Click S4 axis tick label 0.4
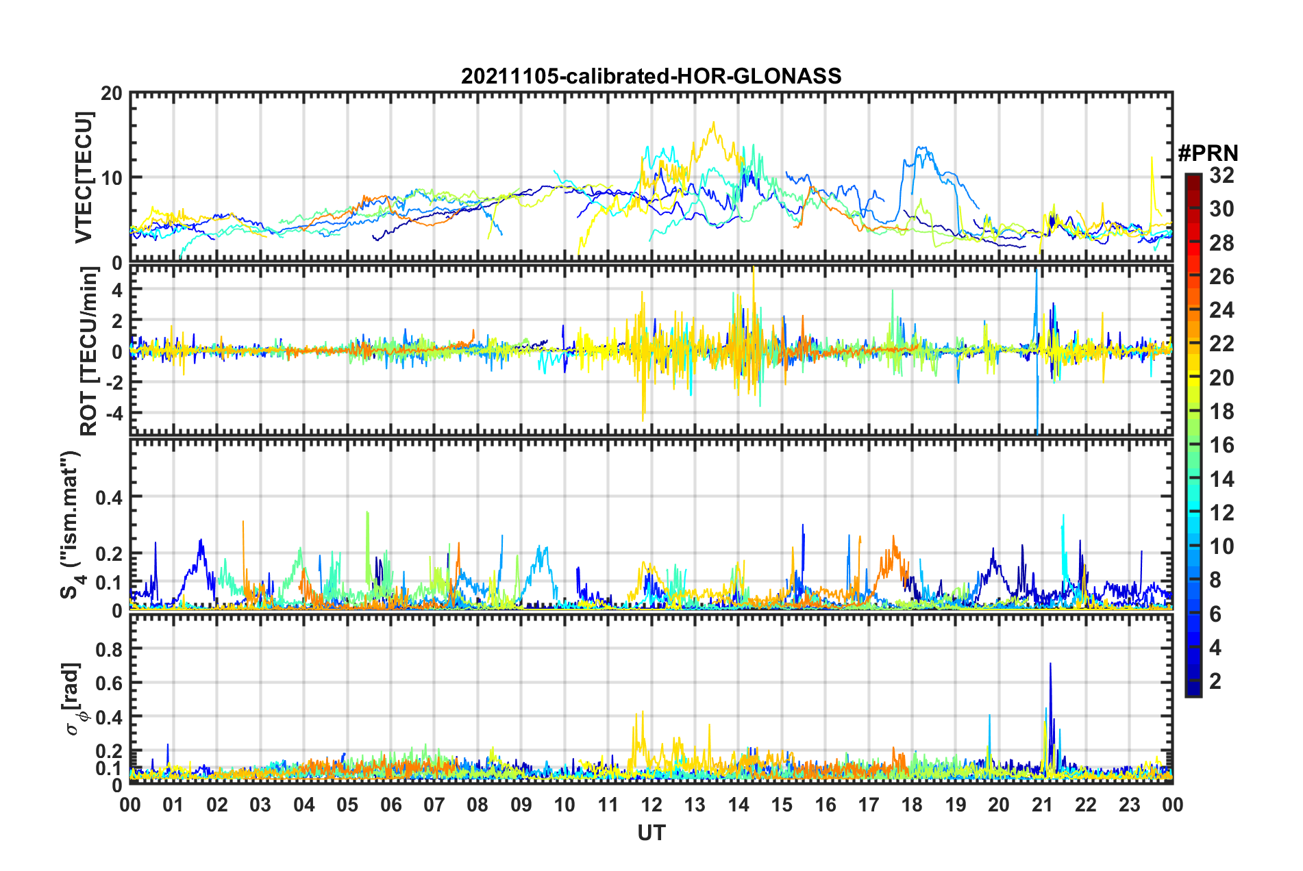The width and height of the screenshot is (1303, 871). (109, 497)
